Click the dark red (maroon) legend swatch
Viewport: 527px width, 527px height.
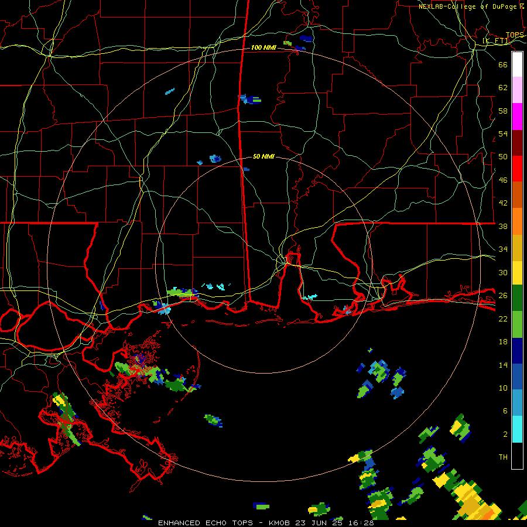[x=517, y=142]
